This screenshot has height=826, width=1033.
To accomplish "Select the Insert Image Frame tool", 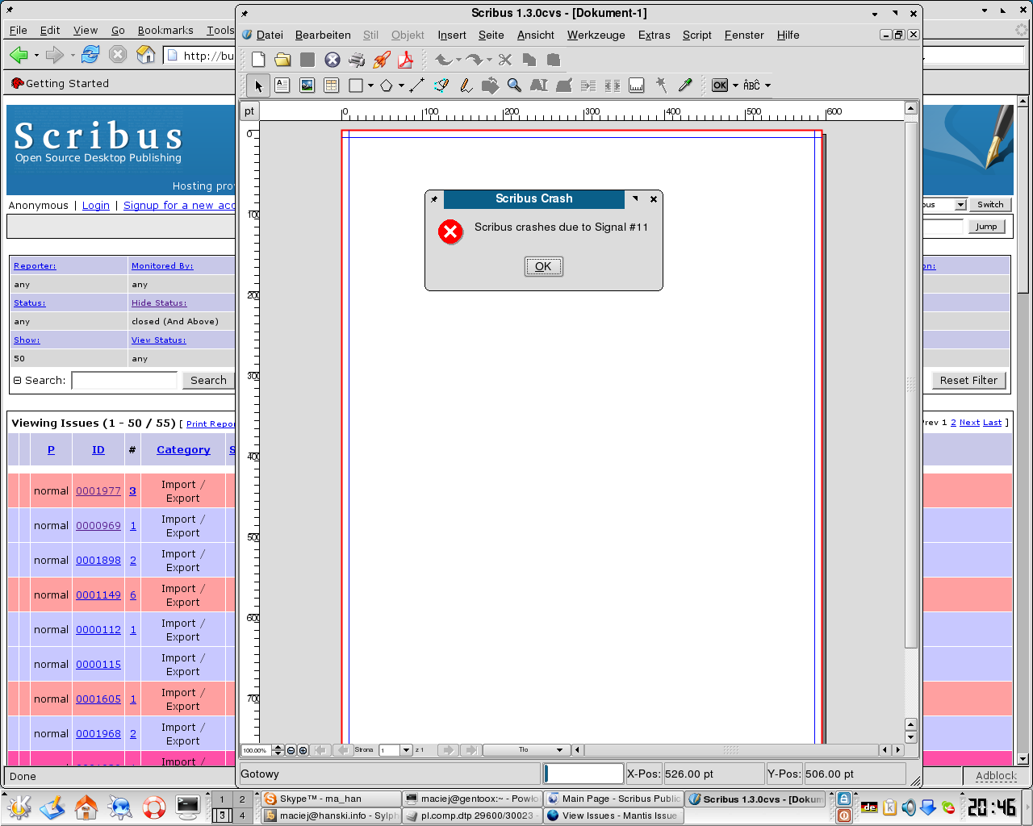I will (307, 86).
